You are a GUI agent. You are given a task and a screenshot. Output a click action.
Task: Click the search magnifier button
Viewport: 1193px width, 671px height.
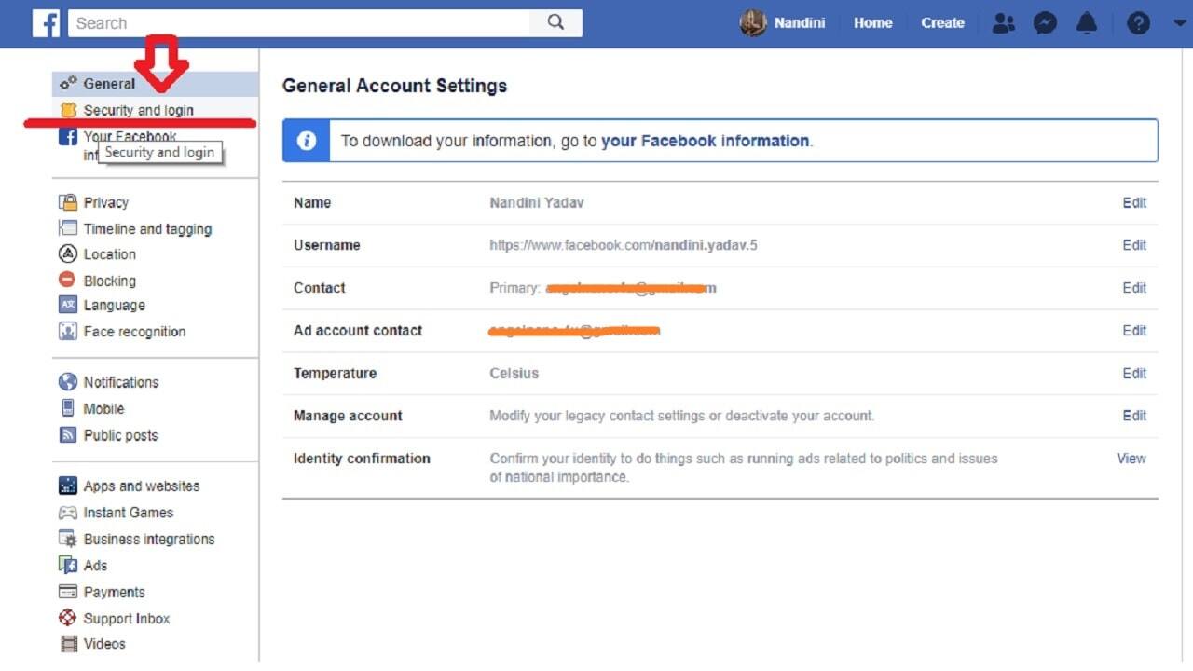tap(556, 23)
